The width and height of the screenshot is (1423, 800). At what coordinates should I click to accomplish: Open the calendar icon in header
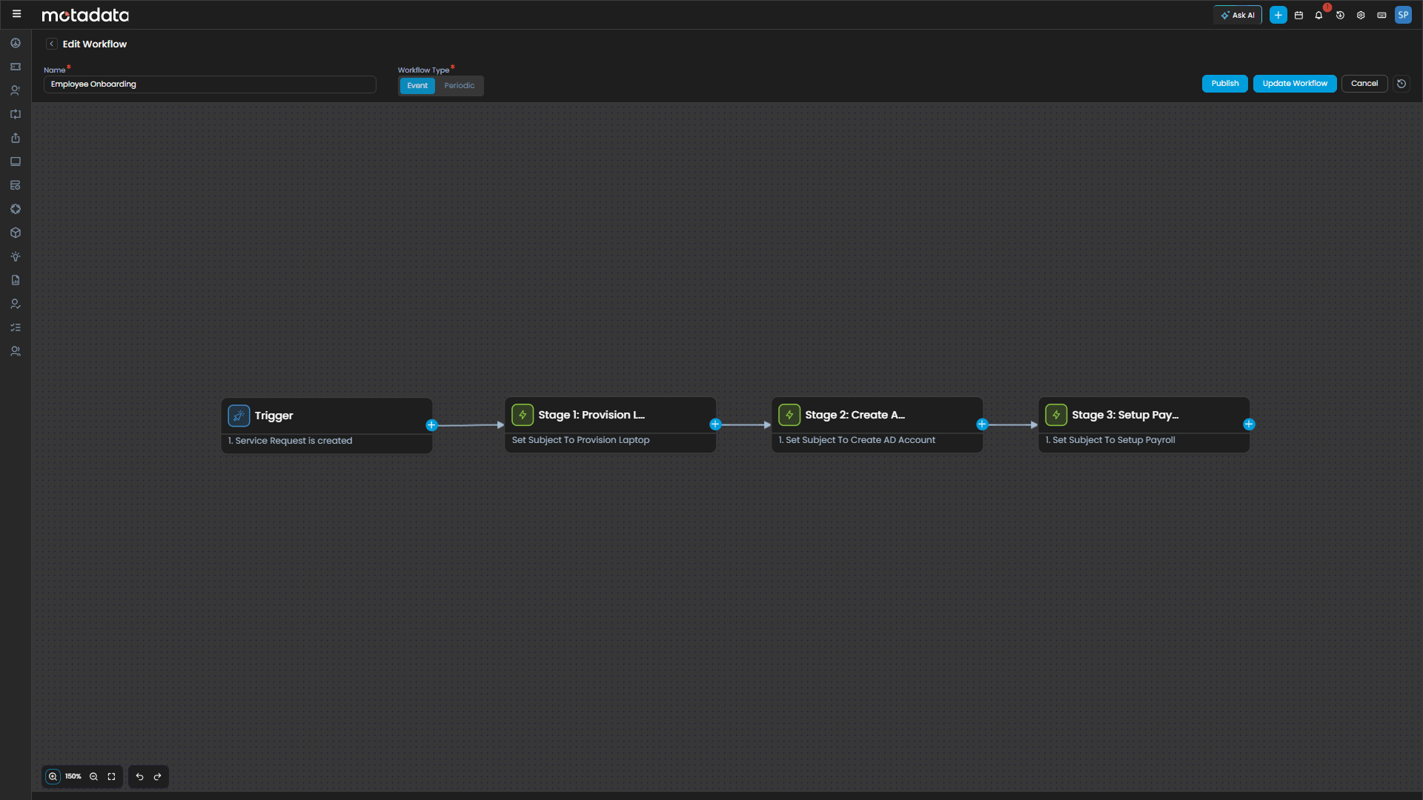point(1298,15)
